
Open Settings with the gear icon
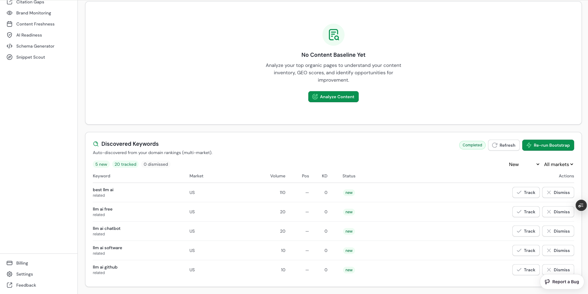click(10, 274)
